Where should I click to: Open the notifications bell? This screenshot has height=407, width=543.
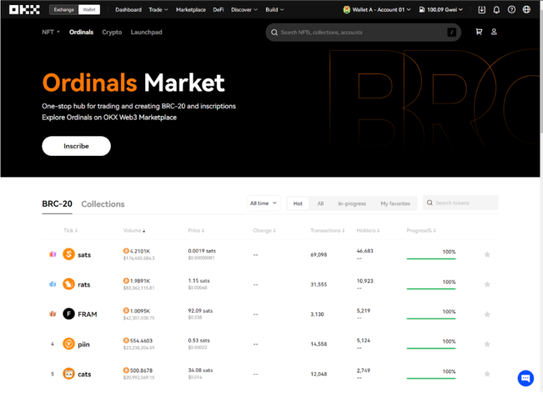[x=496, y=10]
